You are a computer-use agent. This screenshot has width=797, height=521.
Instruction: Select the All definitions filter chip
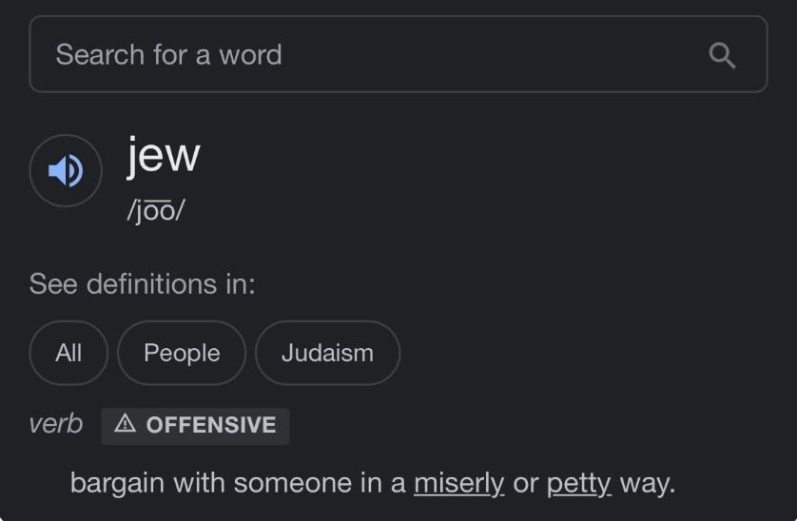(x=68, y=353)
